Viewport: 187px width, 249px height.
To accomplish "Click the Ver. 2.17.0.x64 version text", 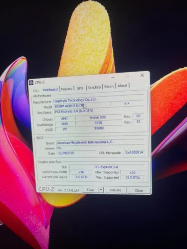I will (68, 190).
